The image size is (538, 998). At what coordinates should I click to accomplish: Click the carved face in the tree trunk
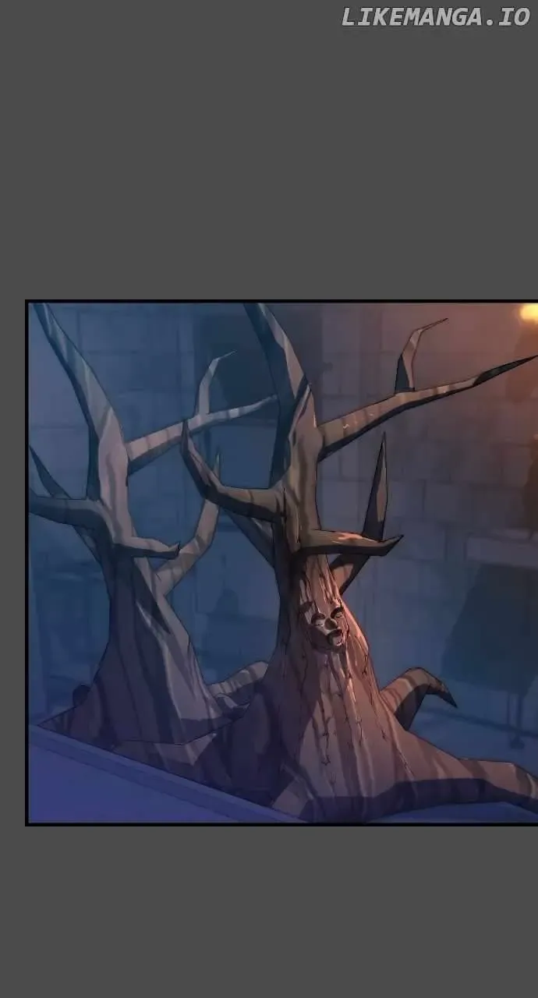coord(327,626)
